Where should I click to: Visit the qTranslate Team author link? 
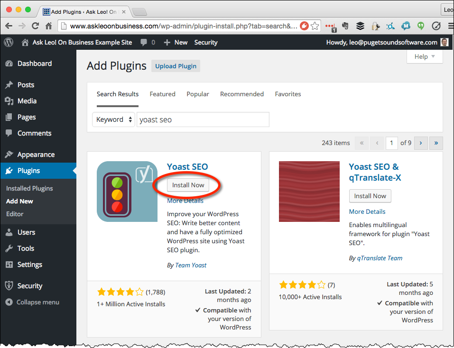[380, 258]
